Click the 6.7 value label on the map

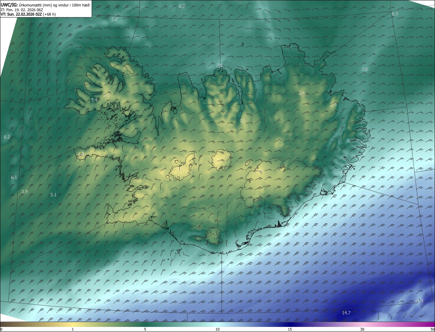tap(182, 6)
